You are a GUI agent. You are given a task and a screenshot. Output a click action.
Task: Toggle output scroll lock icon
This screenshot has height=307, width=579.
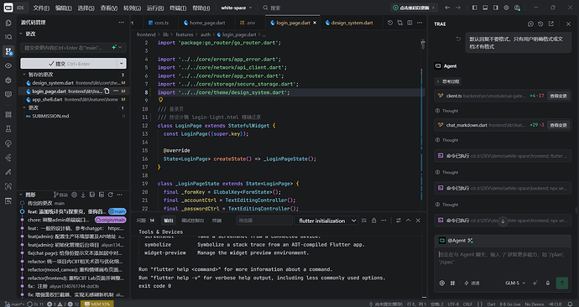click(x=373, y=221)
